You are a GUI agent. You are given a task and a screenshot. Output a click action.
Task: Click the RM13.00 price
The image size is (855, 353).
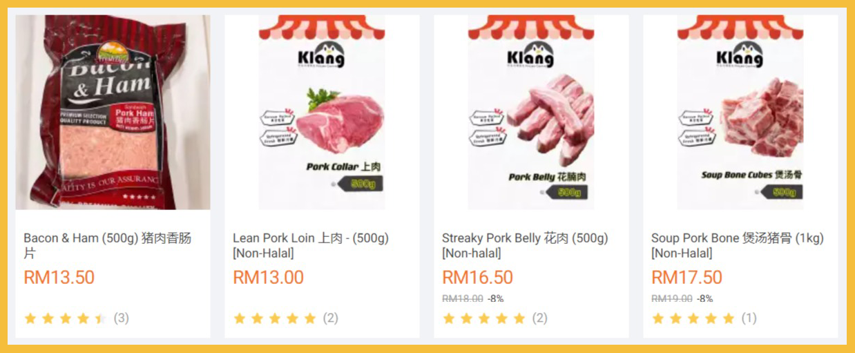268,278
